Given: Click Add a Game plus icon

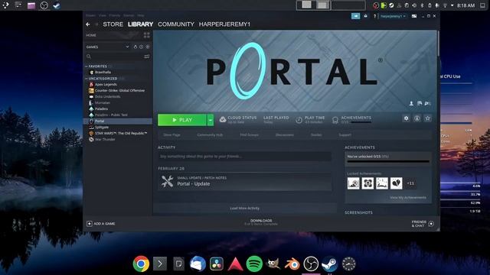Looking at the screenshot, I should click(90, 224).
